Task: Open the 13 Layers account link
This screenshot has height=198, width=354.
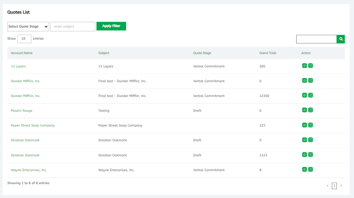Action: tap(18, 66)
